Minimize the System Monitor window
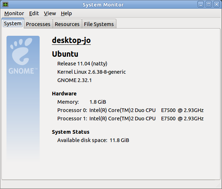Screen dimensions: 222x189 pos(201,5)
